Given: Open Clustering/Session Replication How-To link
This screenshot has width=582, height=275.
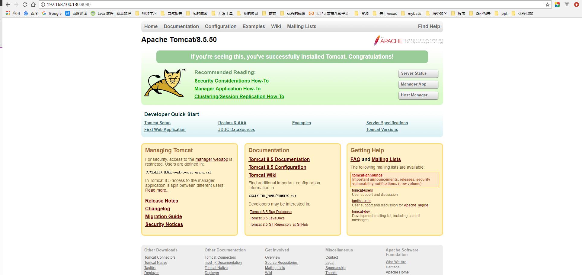Looking at the screenshot, I should pyautogui.click(x=239, y=96).
